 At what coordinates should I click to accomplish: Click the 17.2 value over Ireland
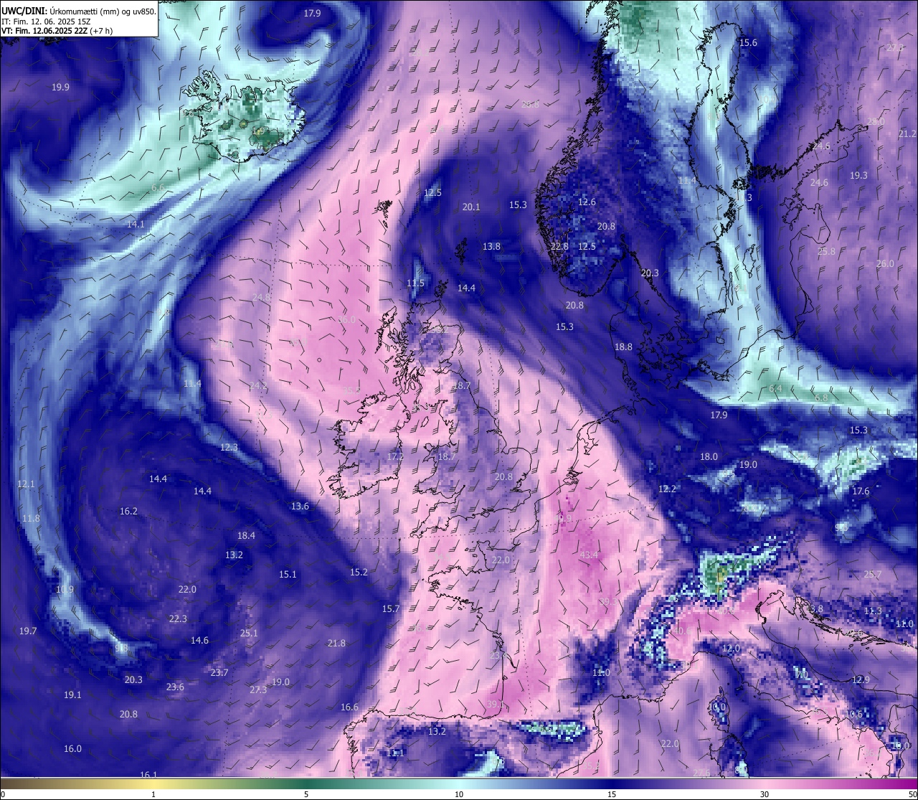click(x=395, y=457)
